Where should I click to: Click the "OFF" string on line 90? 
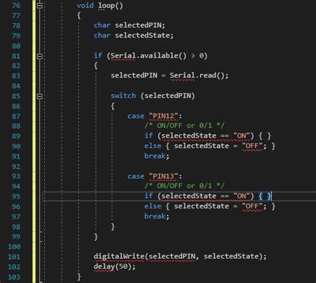tap(252, 146)
